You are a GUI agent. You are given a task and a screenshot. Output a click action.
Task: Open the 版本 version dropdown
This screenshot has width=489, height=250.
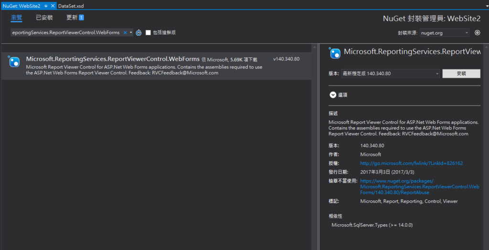pyautogui.click(x=390, y=74)
